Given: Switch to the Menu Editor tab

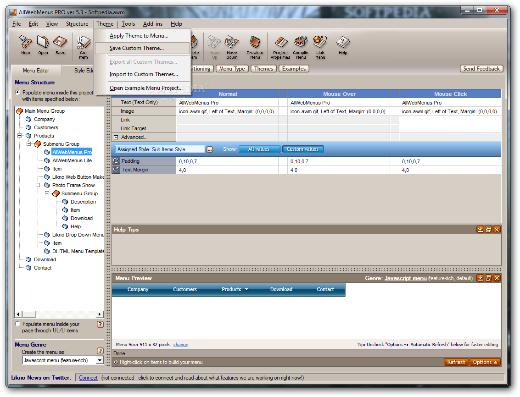Looking at the screenshot, I should 36,71.
